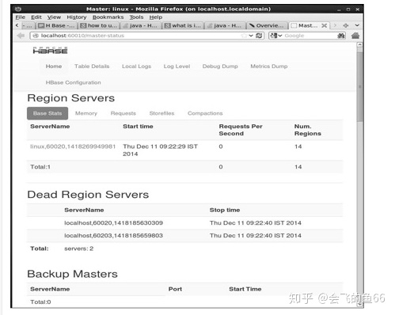Click the 'Dead Region Servers' heading
This screenshot has height=315, width=395.
tap(88, 195)
